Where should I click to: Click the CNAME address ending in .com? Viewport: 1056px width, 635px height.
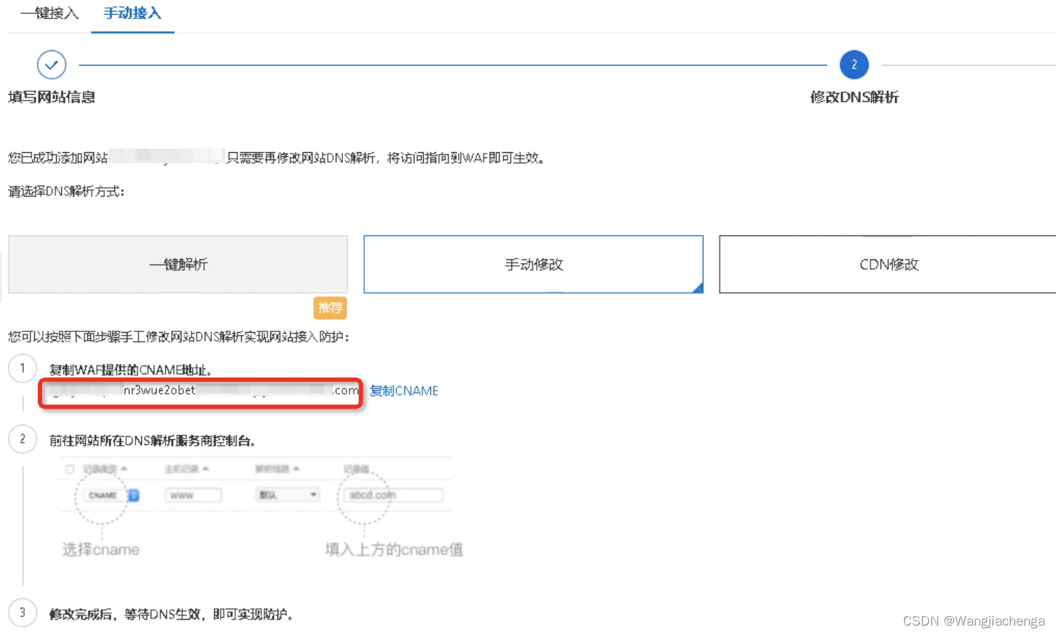click(202, 391)
